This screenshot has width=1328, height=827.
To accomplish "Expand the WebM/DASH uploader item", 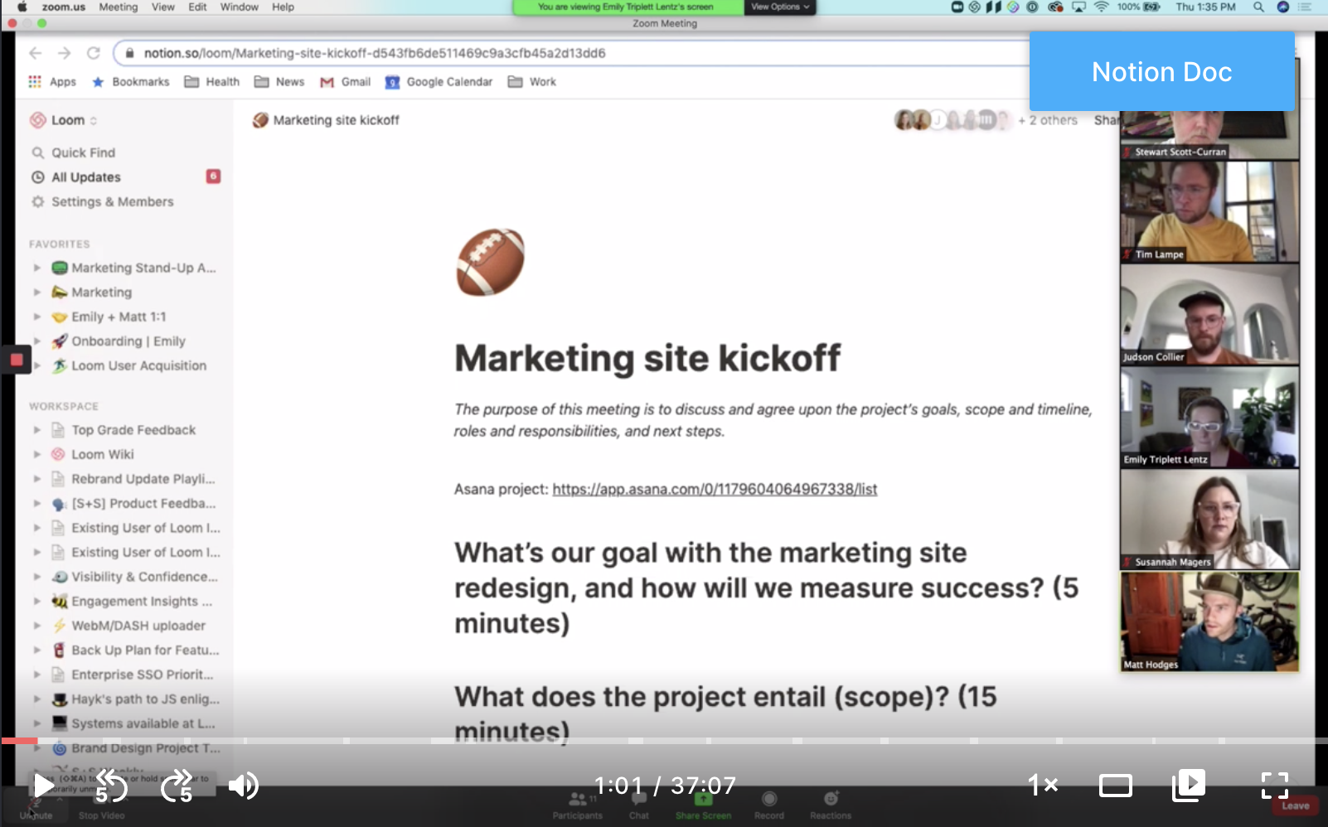I will [x=37, y=626].
